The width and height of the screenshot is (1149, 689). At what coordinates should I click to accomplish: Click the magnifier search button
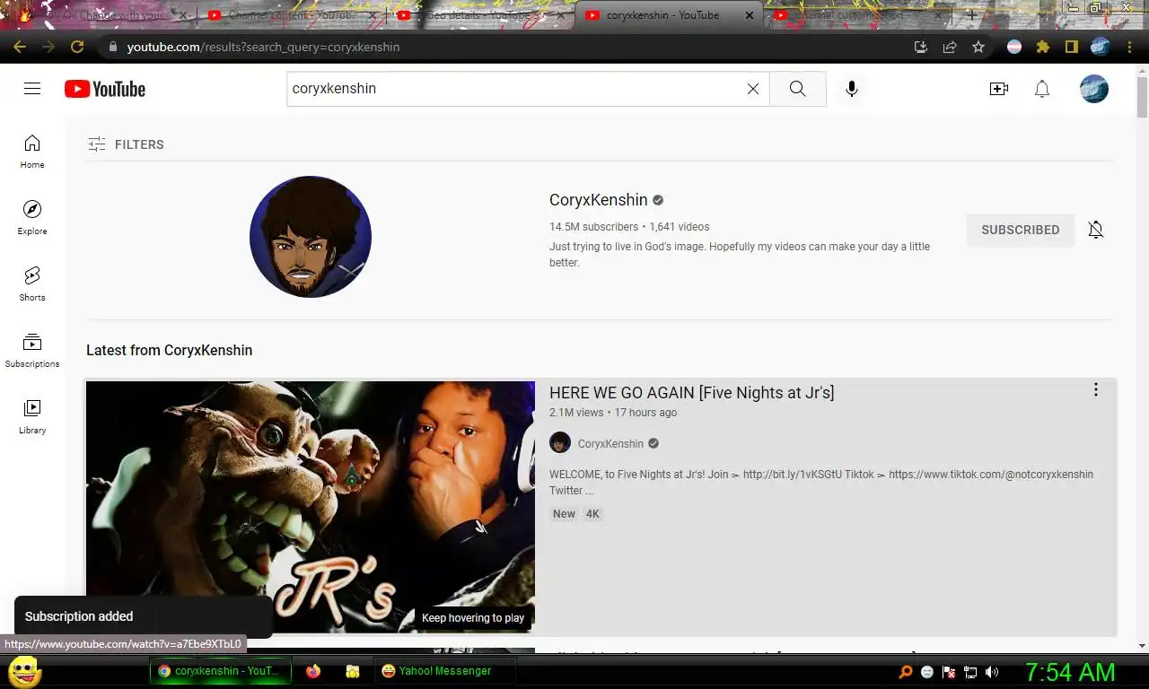tap(797, 89)
